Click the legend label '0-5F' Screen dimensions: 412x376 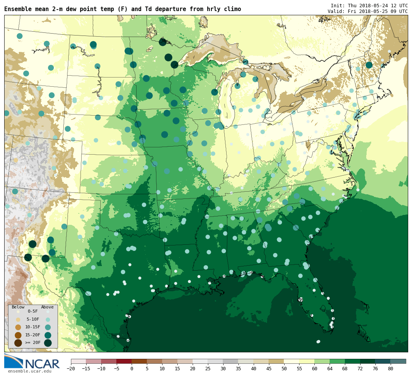[33, 311]
